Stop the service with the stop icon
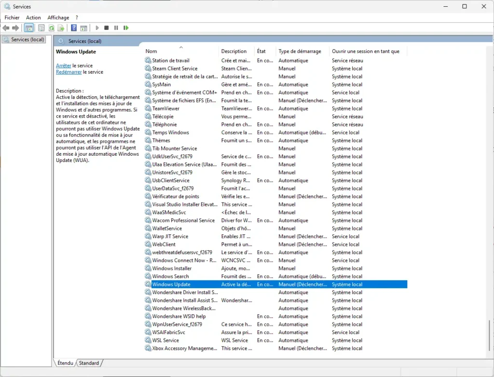 coord(106,27)
